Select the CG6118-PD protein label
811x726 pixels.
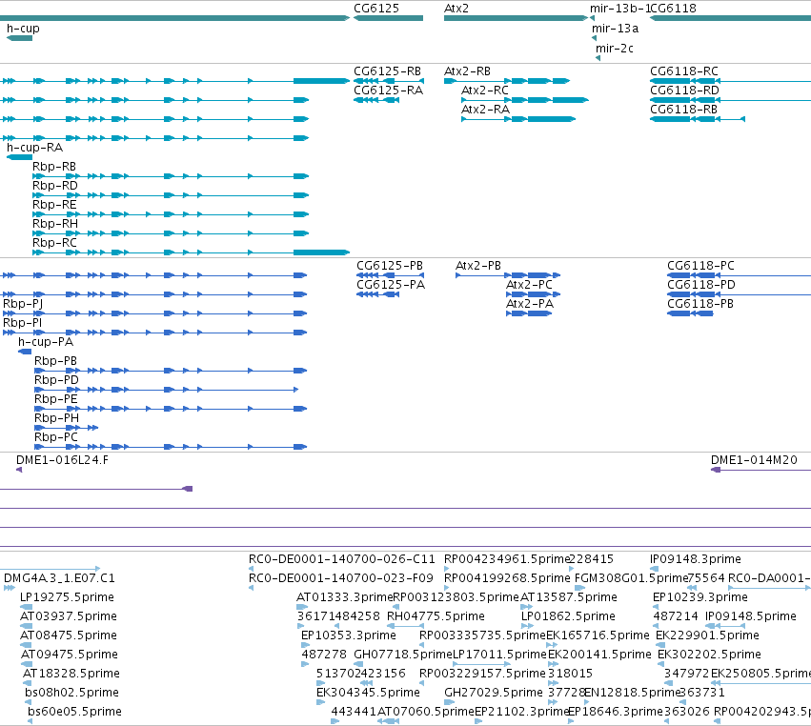coord(700,285)
